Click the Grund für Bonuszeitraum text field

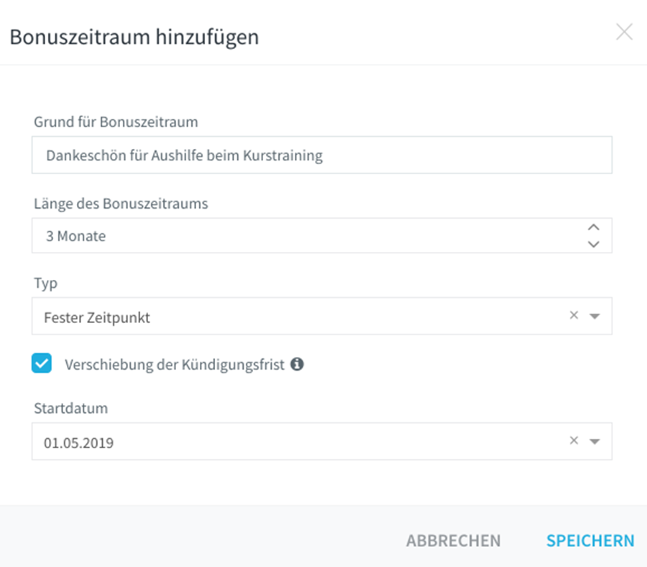click(322, 155)
